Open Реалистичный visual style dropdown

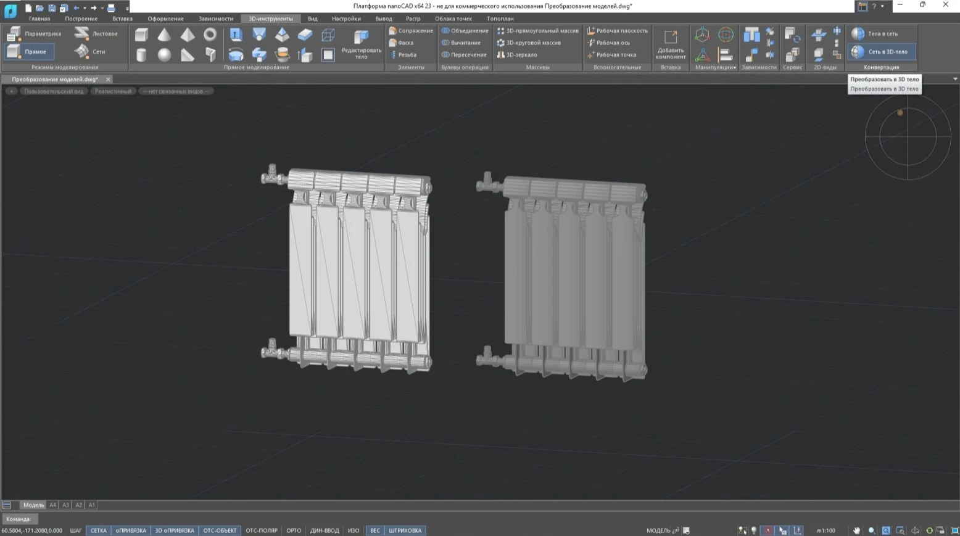click(x=113, y=91)
